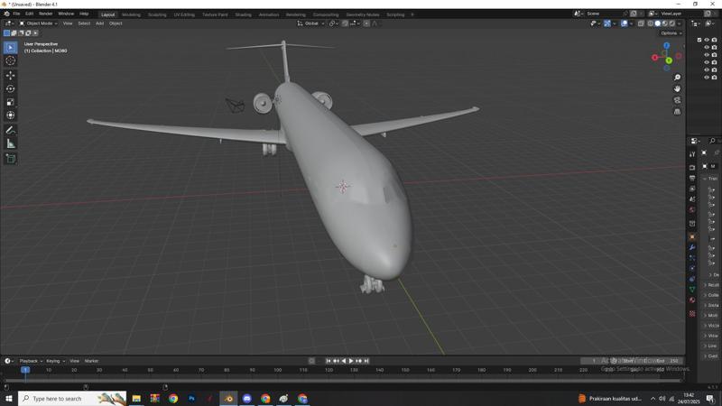Click the timeline play button
722x406 pixels.
pos(351,361)
